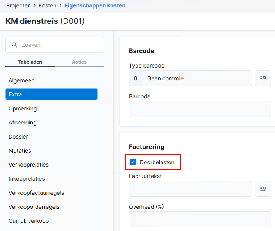
Task: Open lookup icon next to Factuurtekst
Action: coord(263,188)
